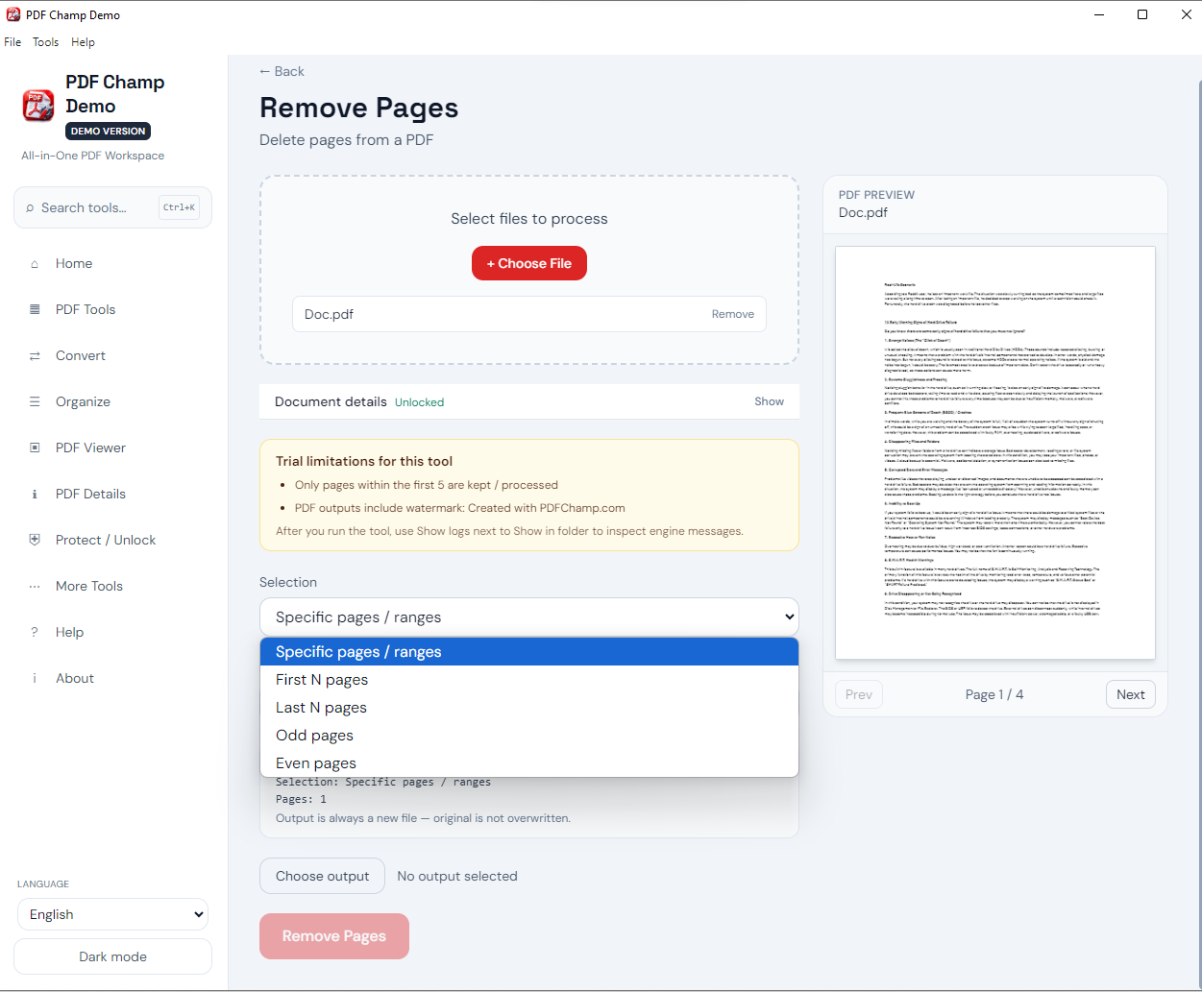Click the PDF Viewer icon
Screen dimensions: 1202x992
tap(35, 448)
